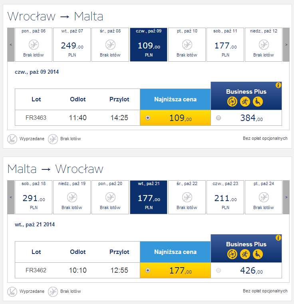Show earlier outbound dates with left arrow
The height and width of the screenshot is (304, 294).
click(x=11, y=44)
